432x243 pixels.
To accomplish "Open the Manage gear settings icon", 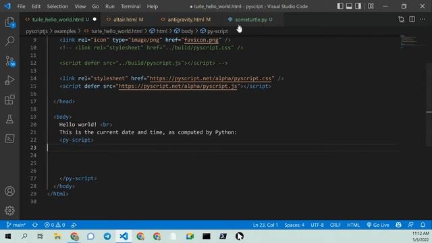I will 9,211.
